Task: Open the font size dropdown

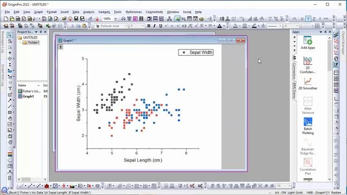Action: pos(143,26)
